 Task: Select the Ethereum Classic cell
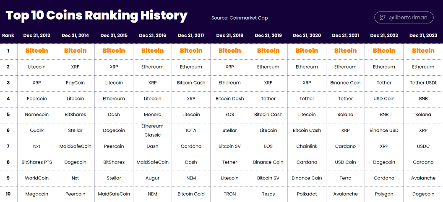pos(153,130)
